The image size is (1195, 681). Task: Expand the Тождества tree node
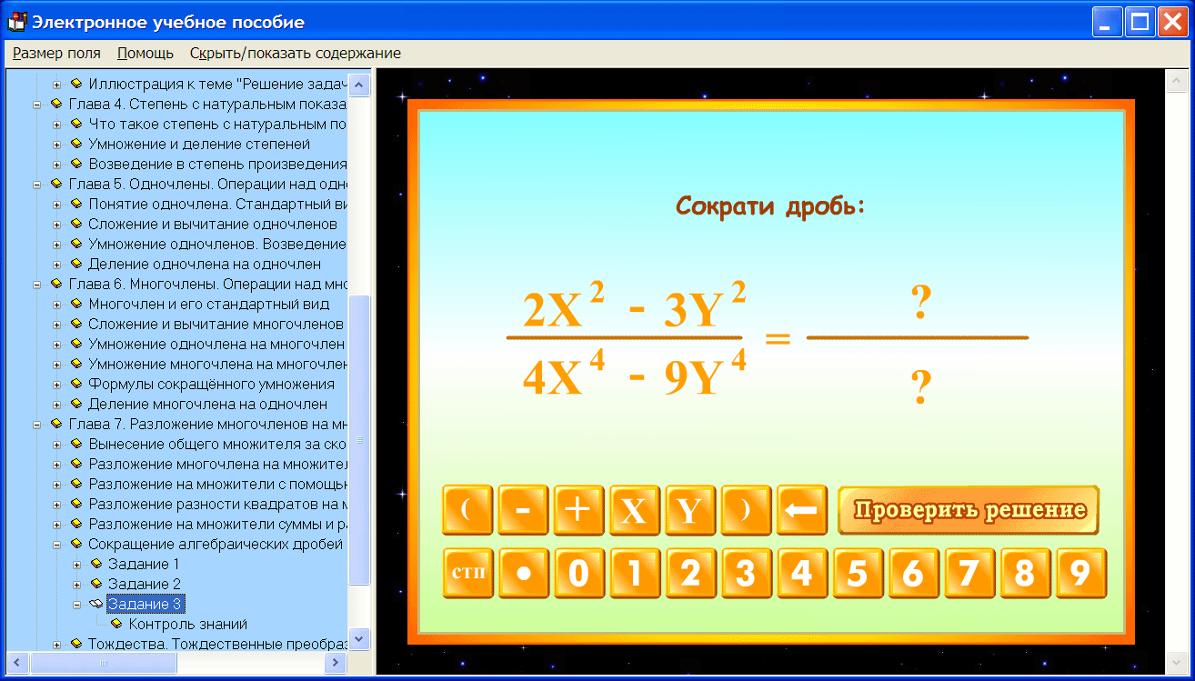point(57,644)
